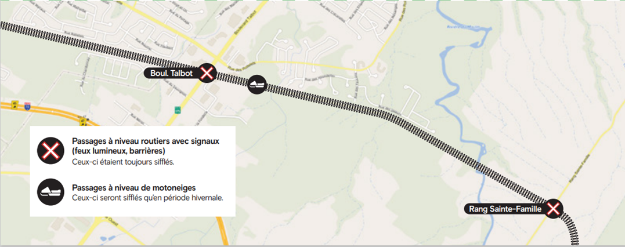Click the 'Passages à niveau de motoneiges' heading
Screen dimensions: 625x247
(x=134, y=188)
